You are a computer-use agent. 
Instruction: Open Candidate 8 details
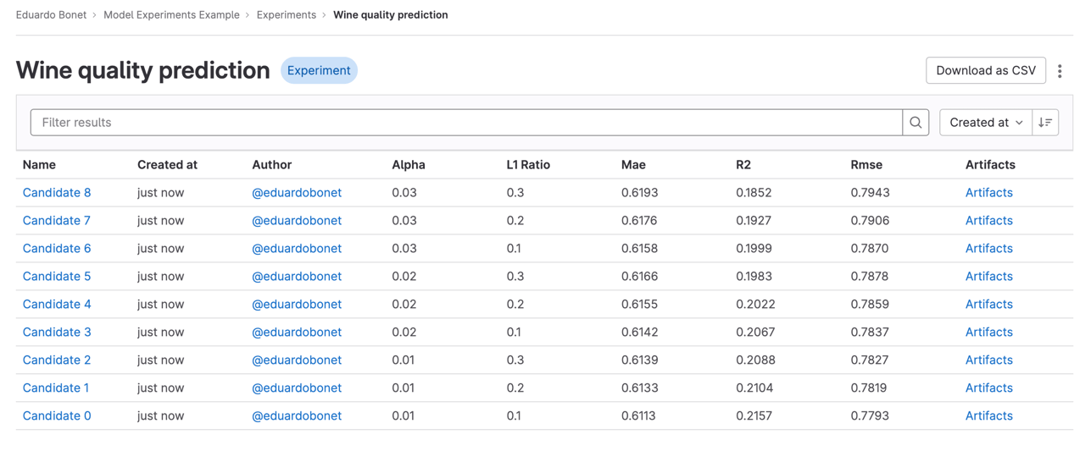click(x=57, y=193)
